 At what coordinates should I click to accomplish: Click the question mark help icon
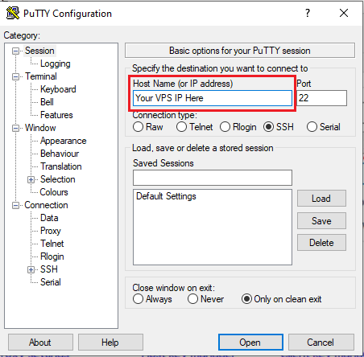click(x=308, y=13)
